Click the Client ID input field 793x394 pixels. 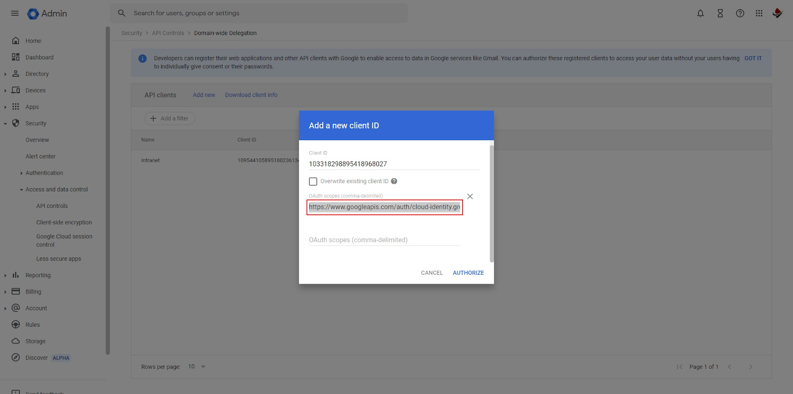(394, 164)
